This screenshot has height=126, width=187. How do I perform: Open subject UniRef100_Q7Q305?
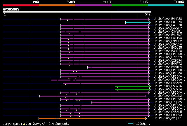[168, 102]
